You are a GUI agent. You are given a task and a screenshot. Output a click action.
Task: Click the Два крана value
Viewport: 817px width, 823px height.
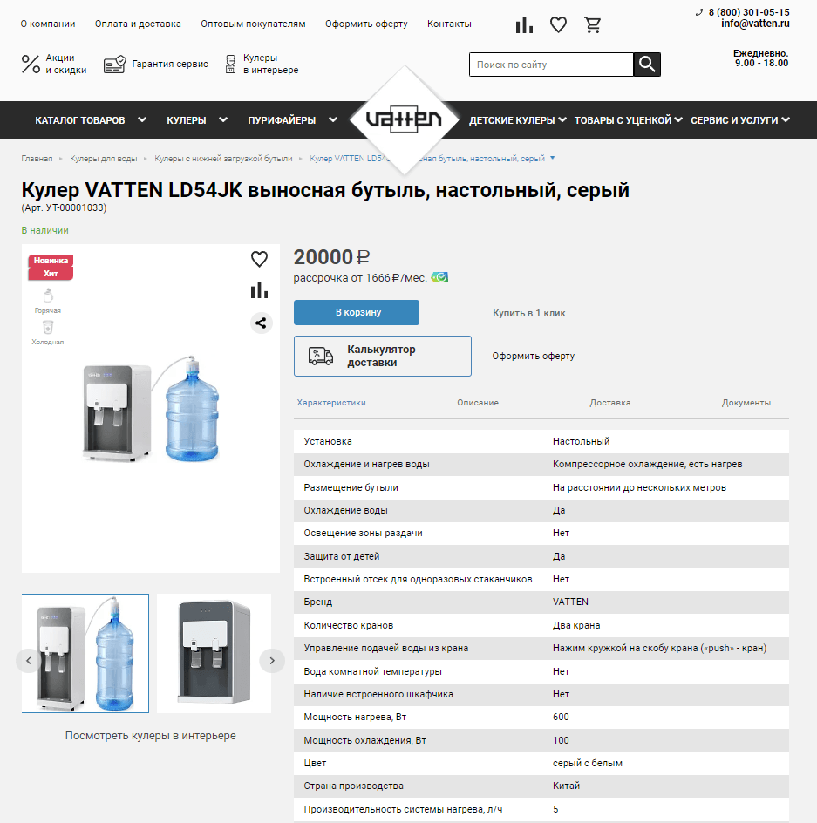pos(576,625)
